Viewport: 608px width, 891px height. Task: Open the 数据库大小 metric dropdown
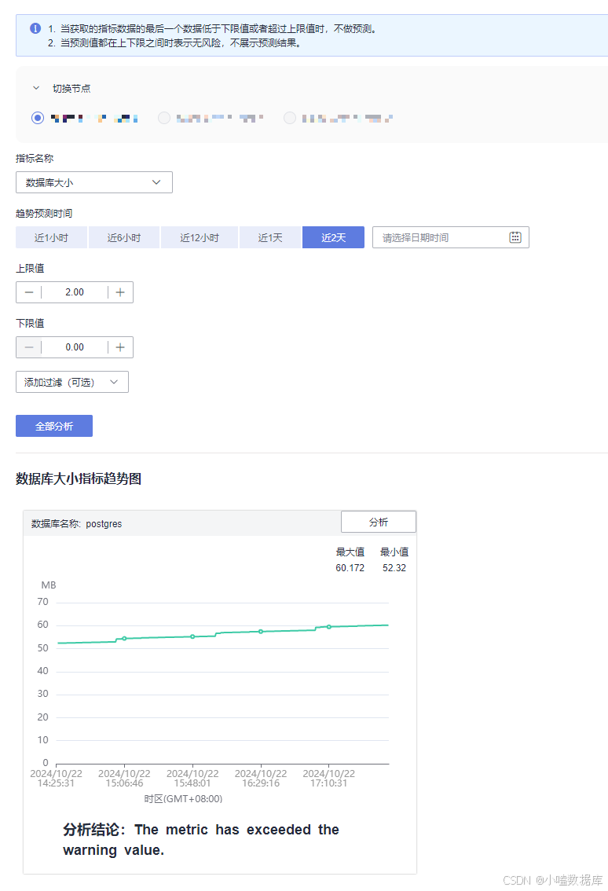[93, 182]
